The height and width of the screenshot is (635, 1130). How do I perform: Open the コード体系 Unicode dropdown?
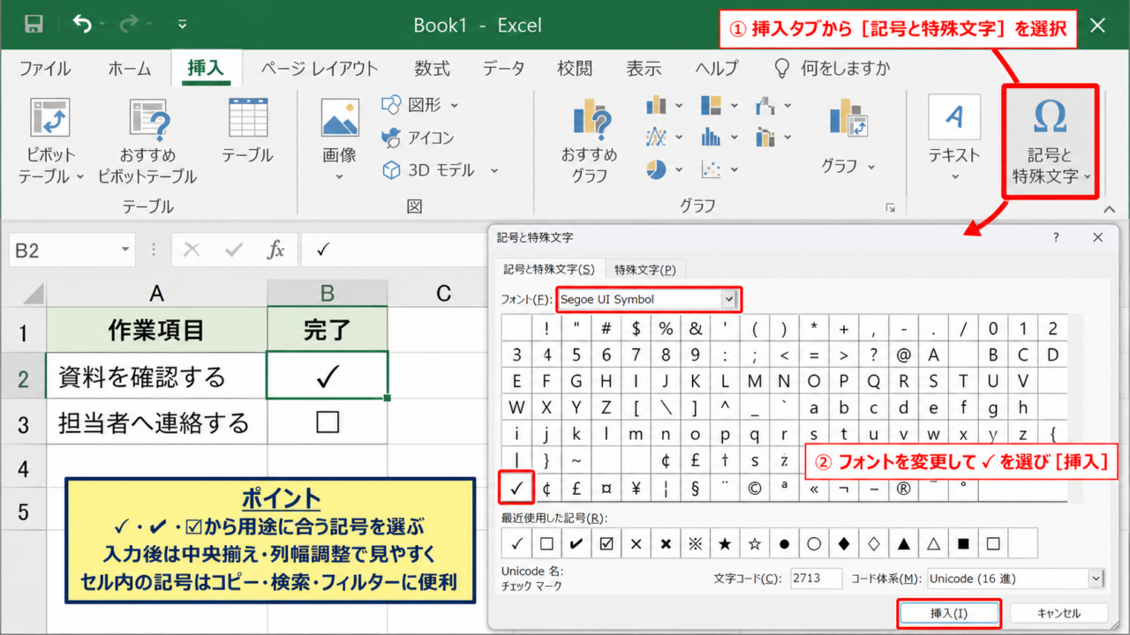click(x=1096, y=579)
